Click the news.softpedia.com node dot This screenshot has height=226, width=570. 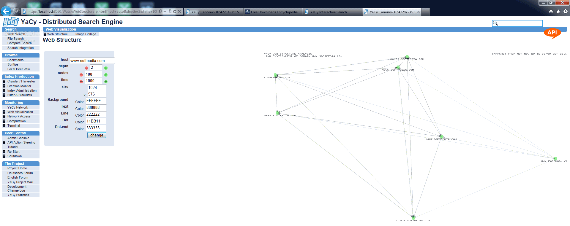tap(398, 68)
